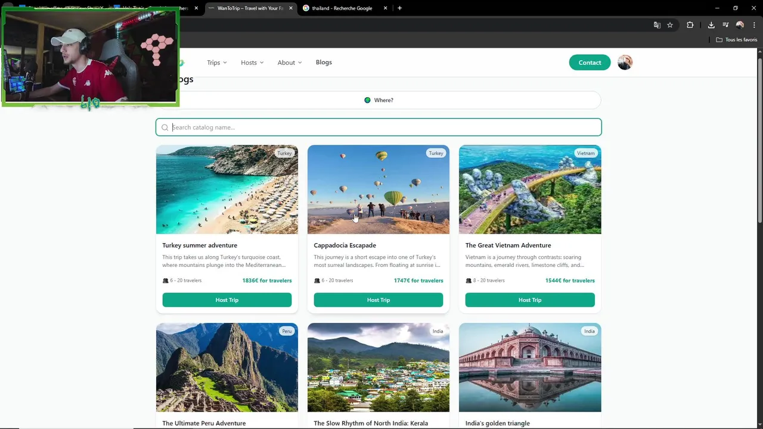The height and width of the screenshot is (429, 763).
Task: Close the thailand Recherche Google tab
Action: [x=386, y=8]
